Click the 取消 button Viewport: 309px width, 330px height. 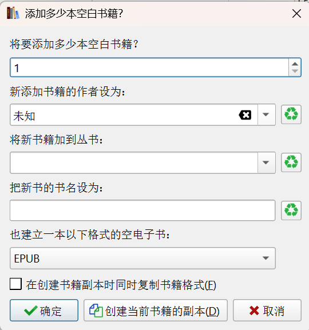(267, 310)
